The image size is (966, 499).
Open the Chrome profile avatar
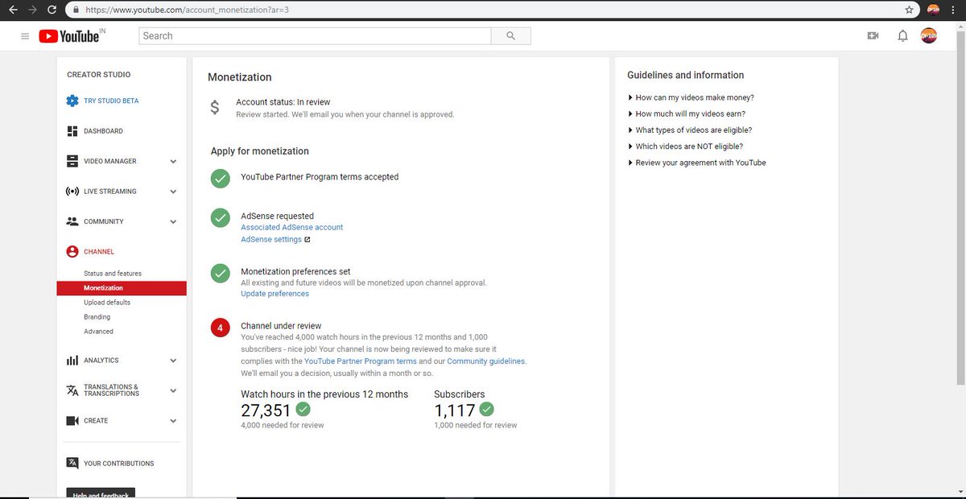coord(934,10)
